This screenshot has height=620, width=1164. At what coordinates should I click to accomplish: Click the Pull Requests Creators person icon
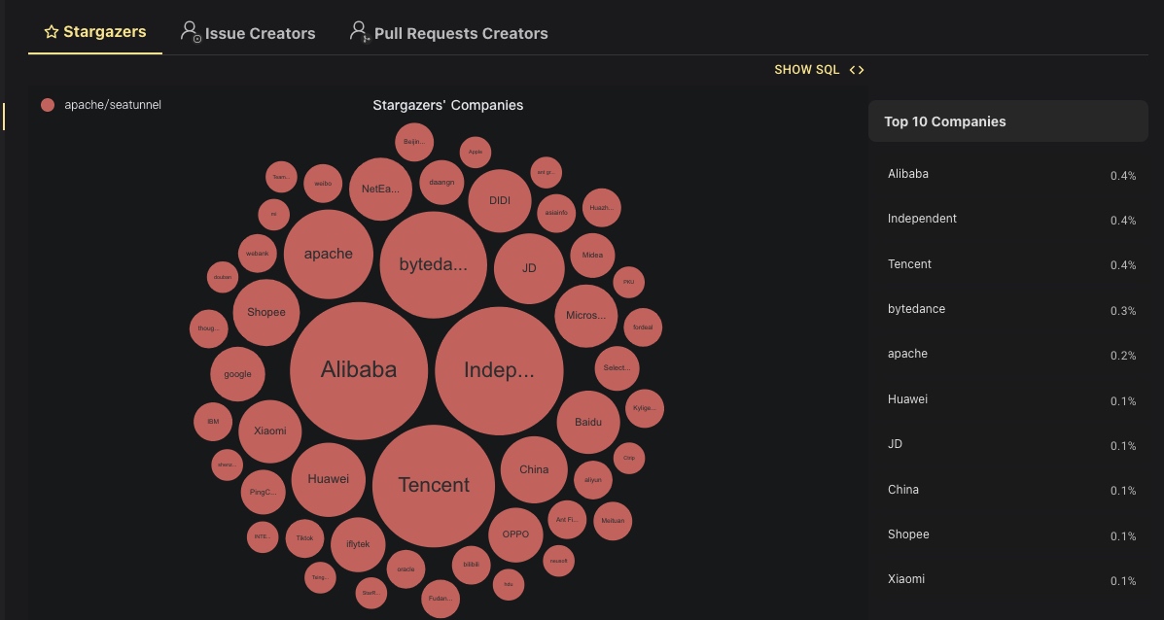tap(360, 32)
